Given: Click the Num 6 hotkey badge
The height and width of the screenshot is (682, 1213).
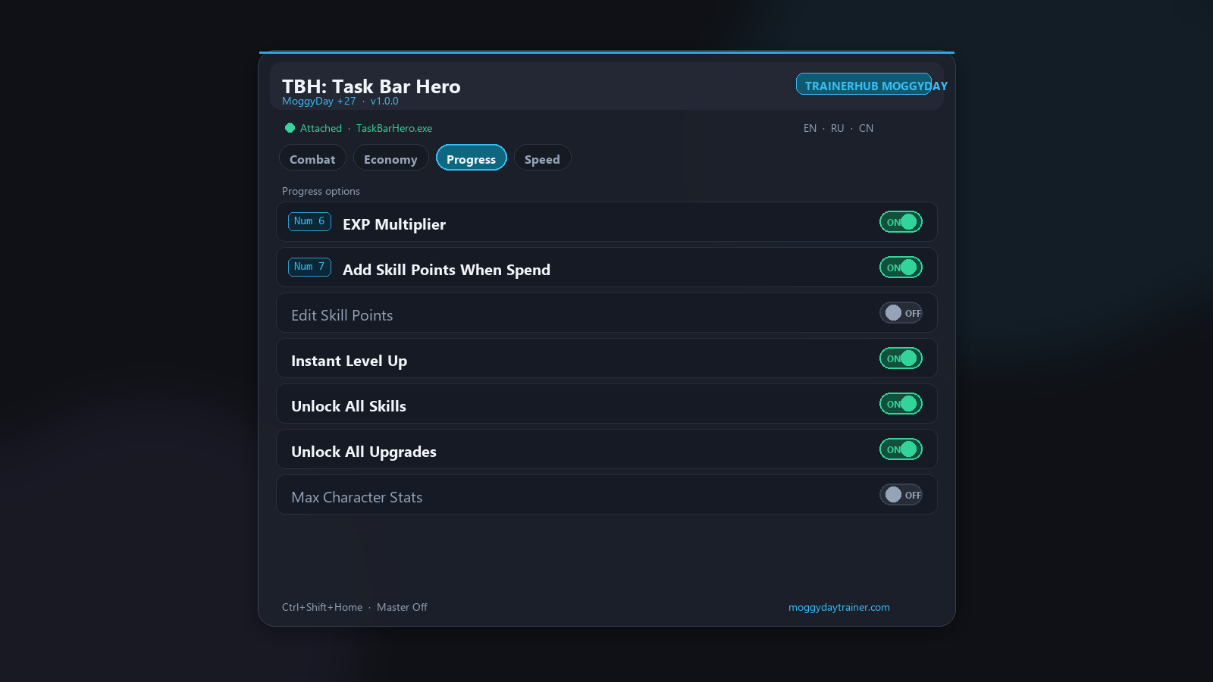Looking at the screenshot, I should coord(309,221).
